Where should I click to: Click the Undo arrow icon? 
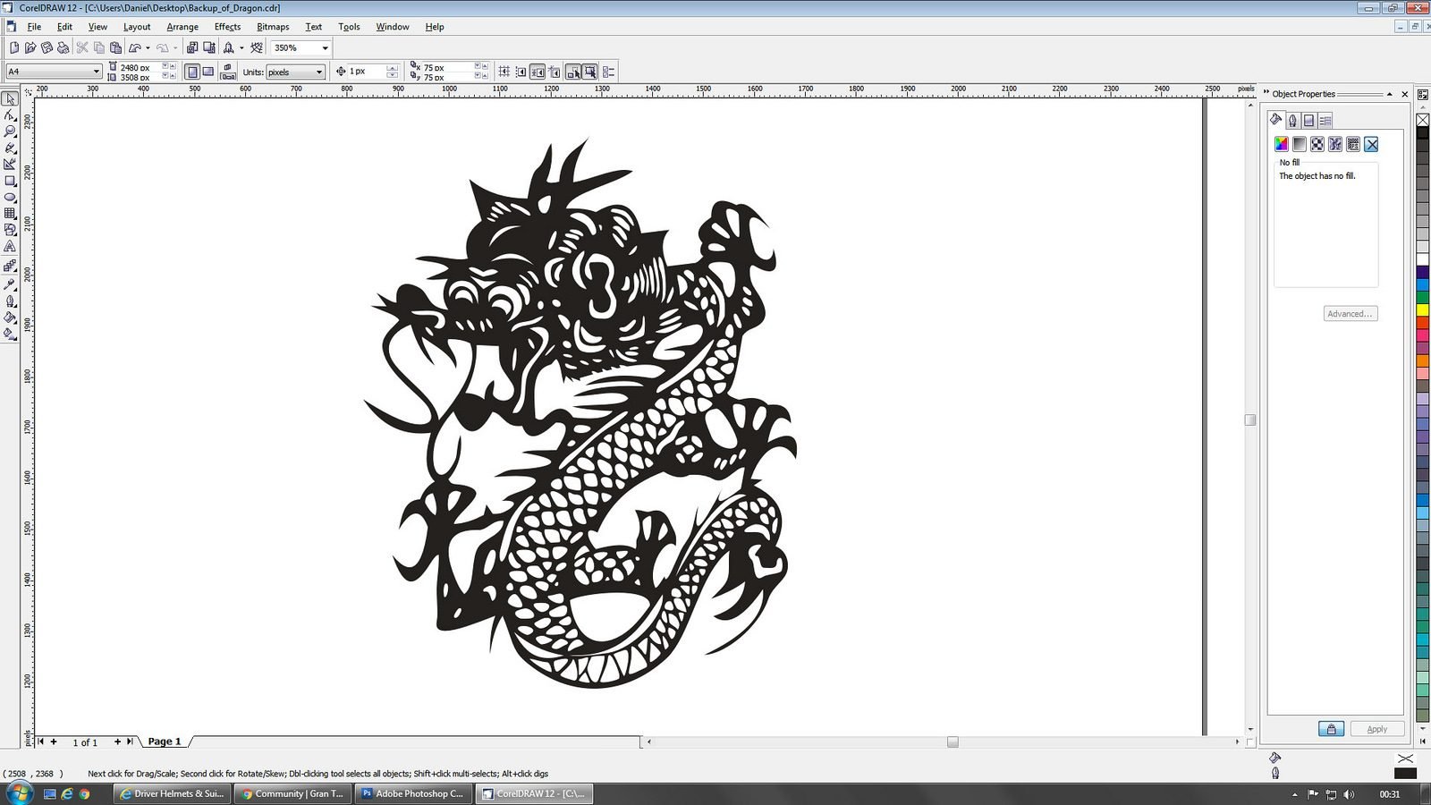tap(134, 47)
